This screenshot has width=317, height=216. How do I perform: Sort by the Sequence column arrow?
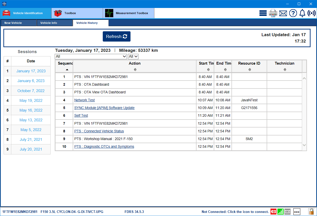pos(67,70)
